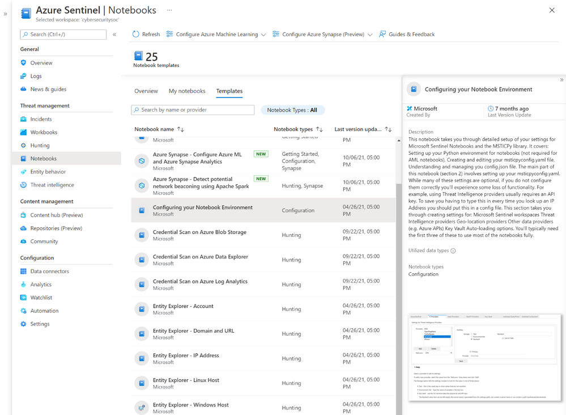This screenshot has height=415, width=566.
Task: Sort by Last version update column
Action: (363, 129)
